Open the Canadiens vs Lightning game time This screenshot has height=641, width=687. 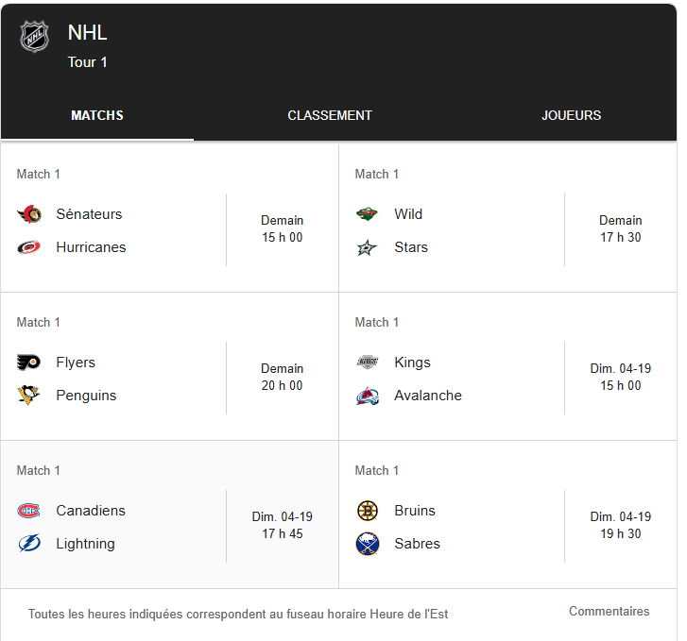click(x=283, y=525)
